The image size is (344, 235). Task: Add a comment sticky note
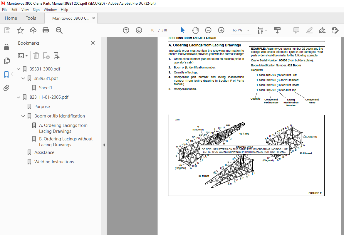296,30
